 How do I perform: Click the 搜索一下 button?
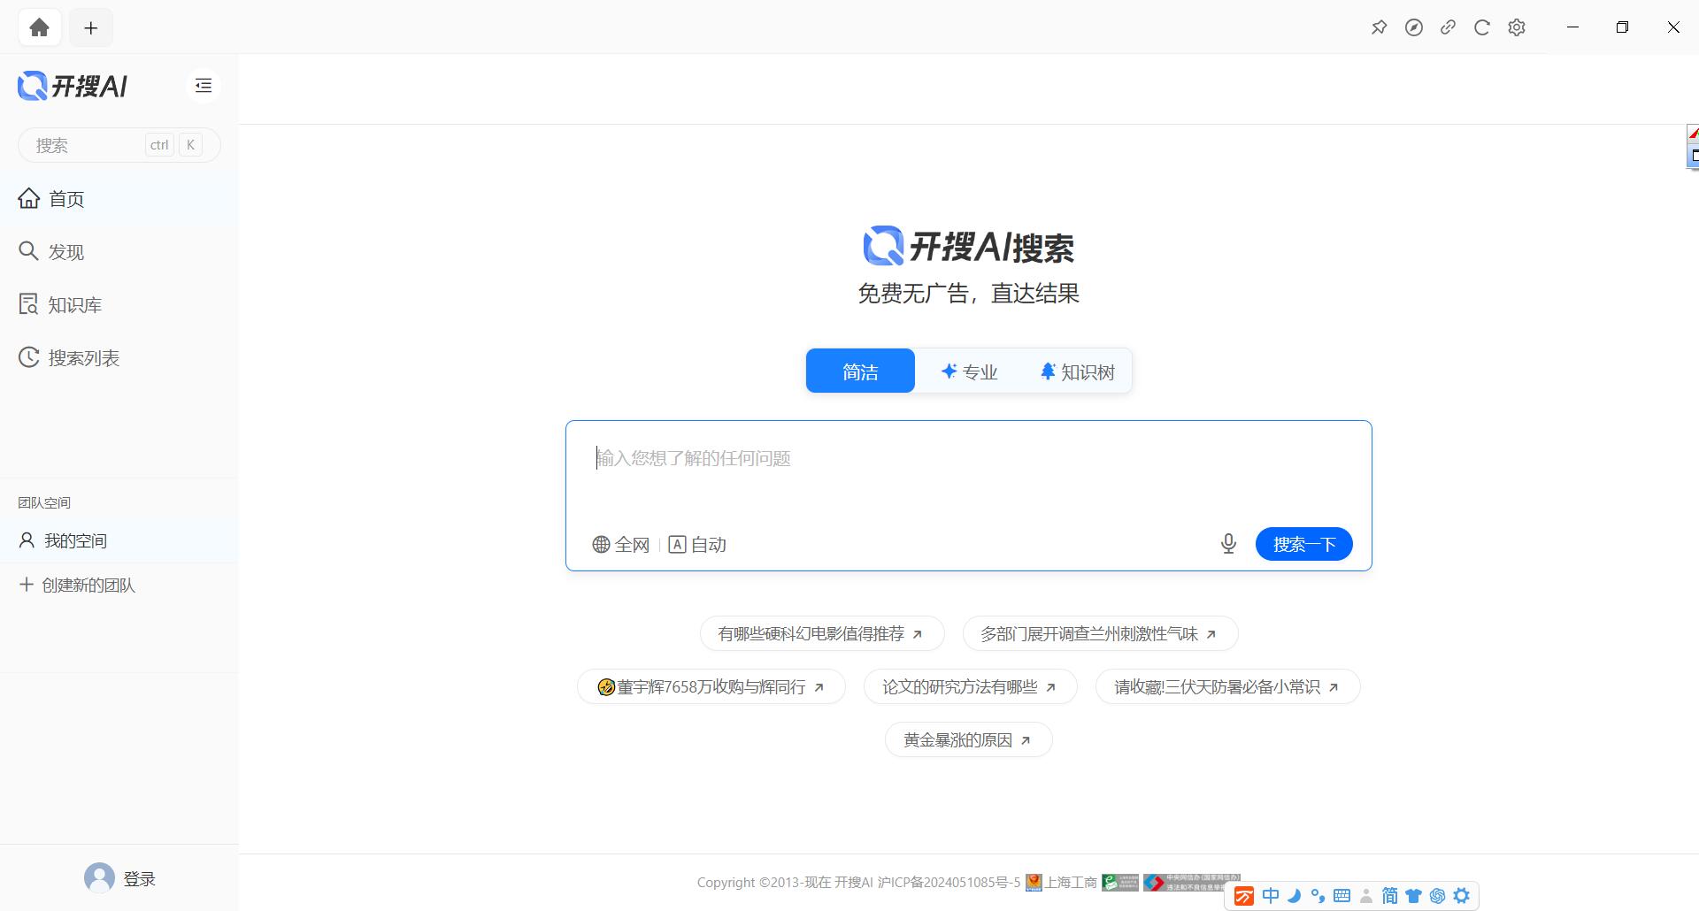click(x=1304, y=544)
